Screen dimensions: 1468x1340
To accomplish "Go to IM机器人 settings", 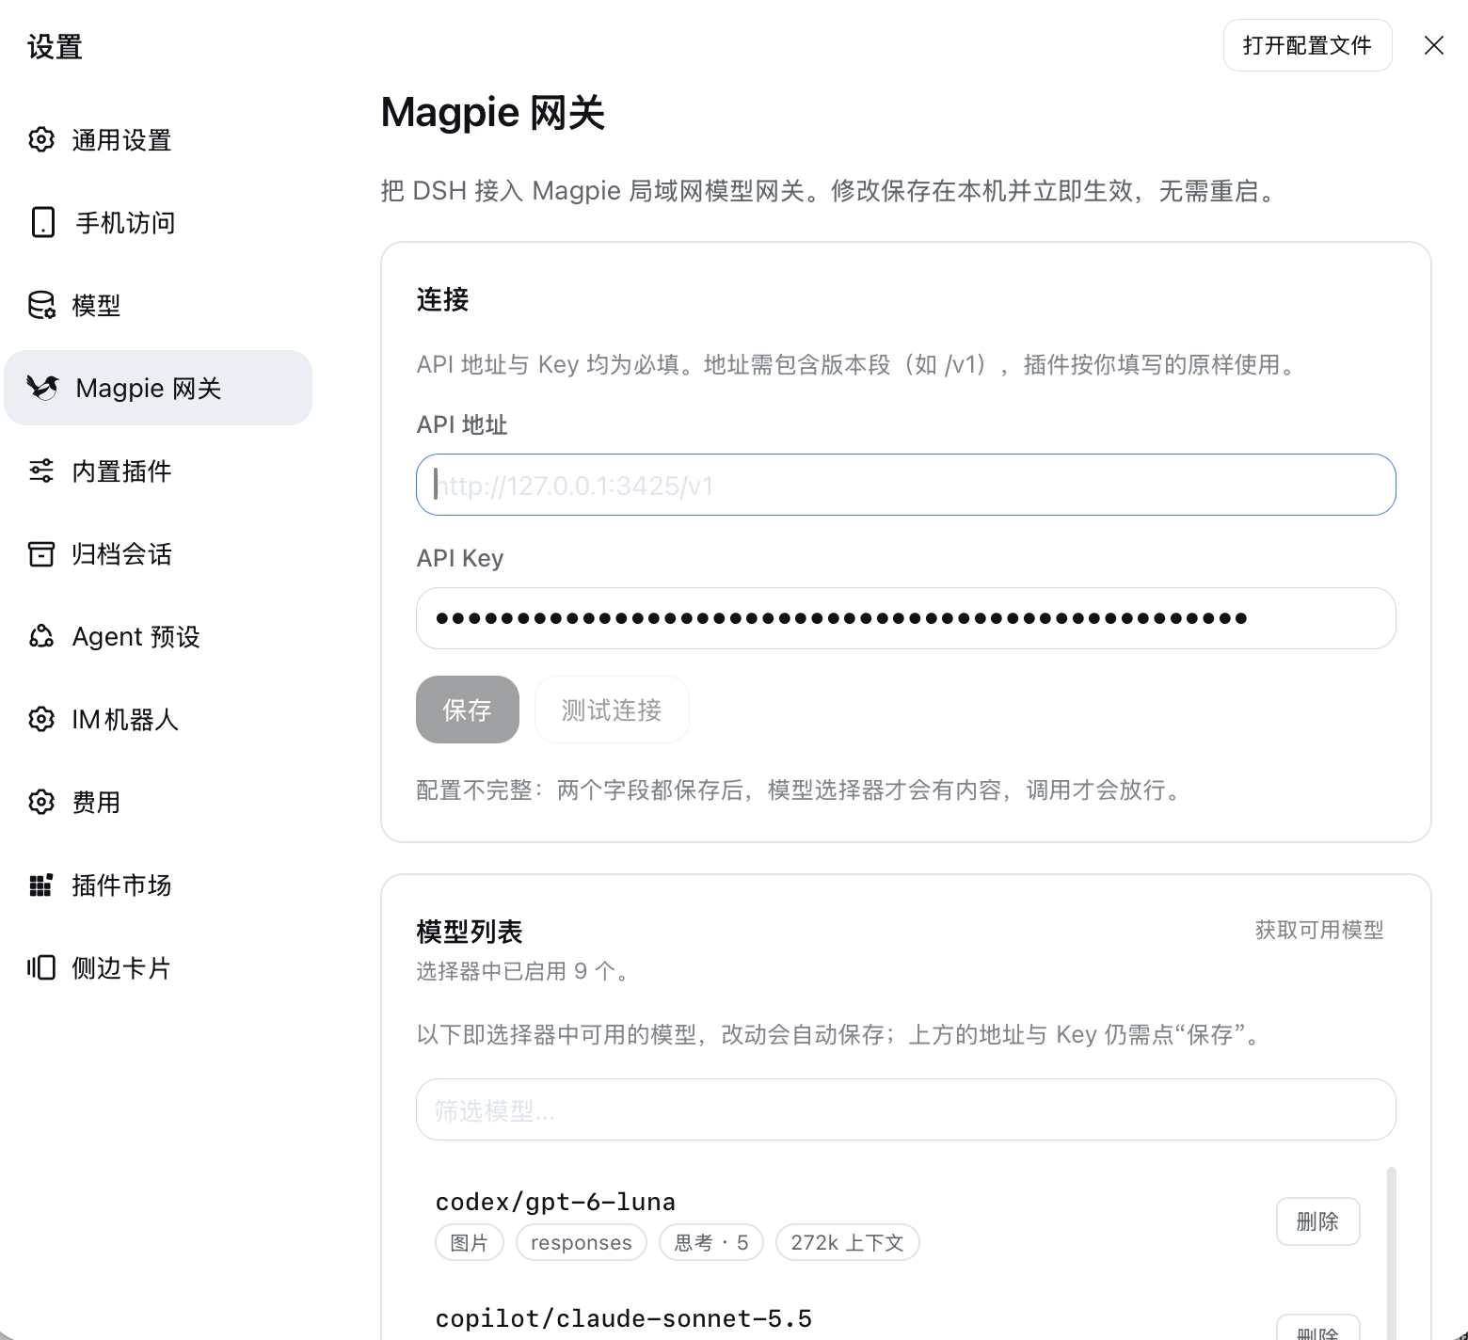I will click(158, 719).
